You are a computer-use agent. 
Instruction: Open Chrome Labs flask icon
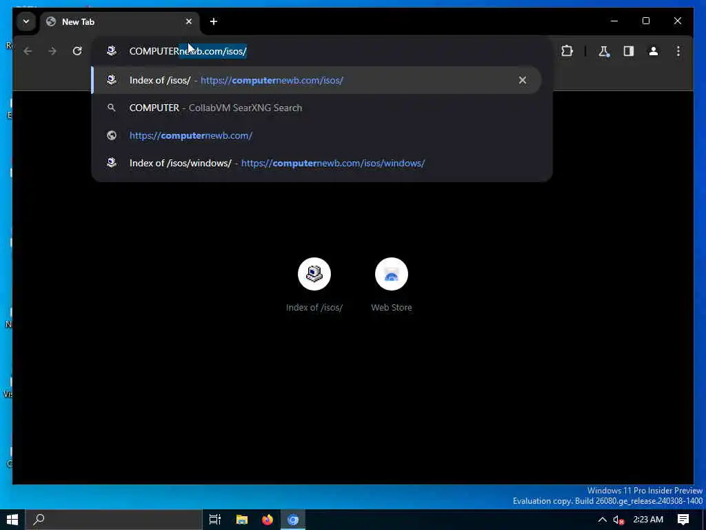604,51
